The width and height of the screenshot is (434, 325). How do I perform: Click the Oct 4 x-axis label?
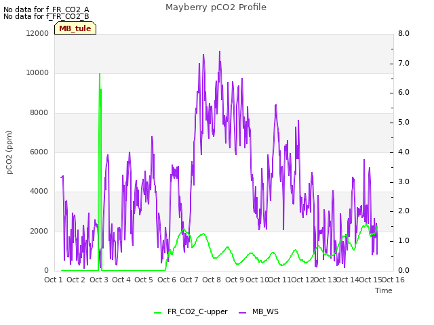pyautogui.click(x=121, y=280)
